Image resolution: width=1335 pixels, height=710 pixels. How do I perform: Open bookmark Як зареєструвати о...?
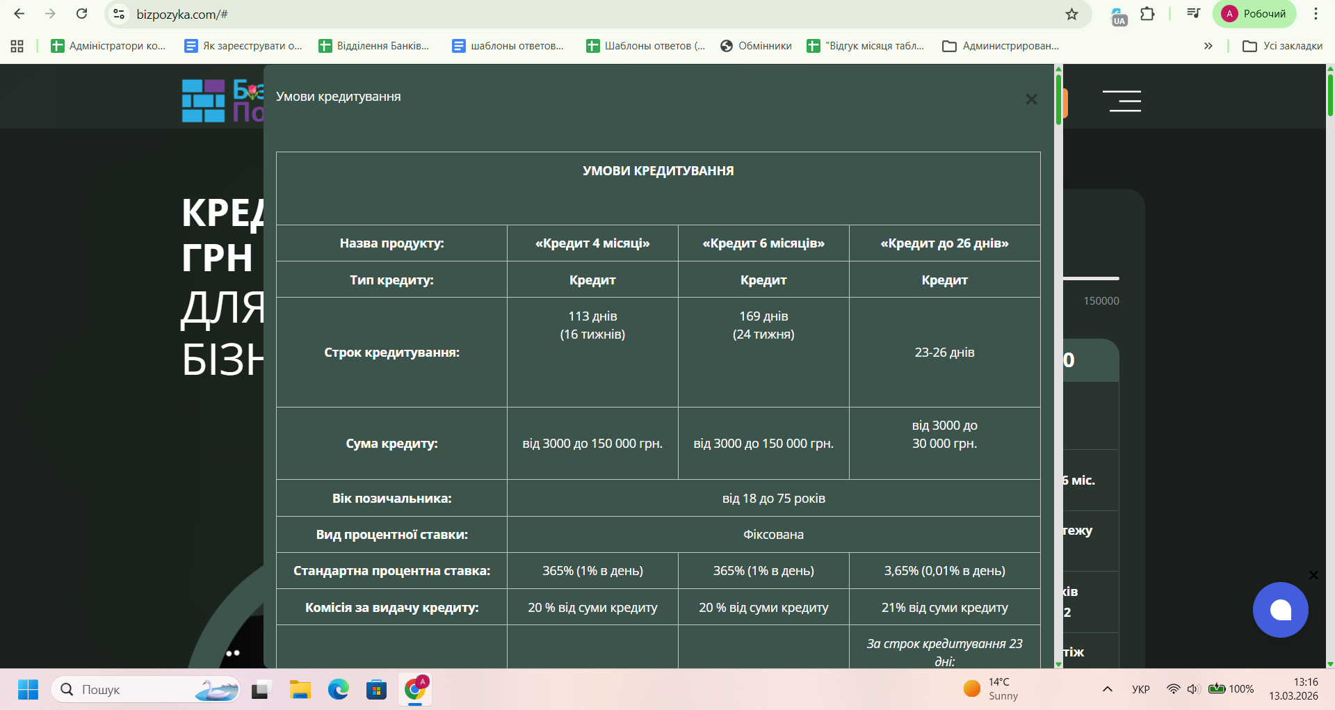pos(243,46)
